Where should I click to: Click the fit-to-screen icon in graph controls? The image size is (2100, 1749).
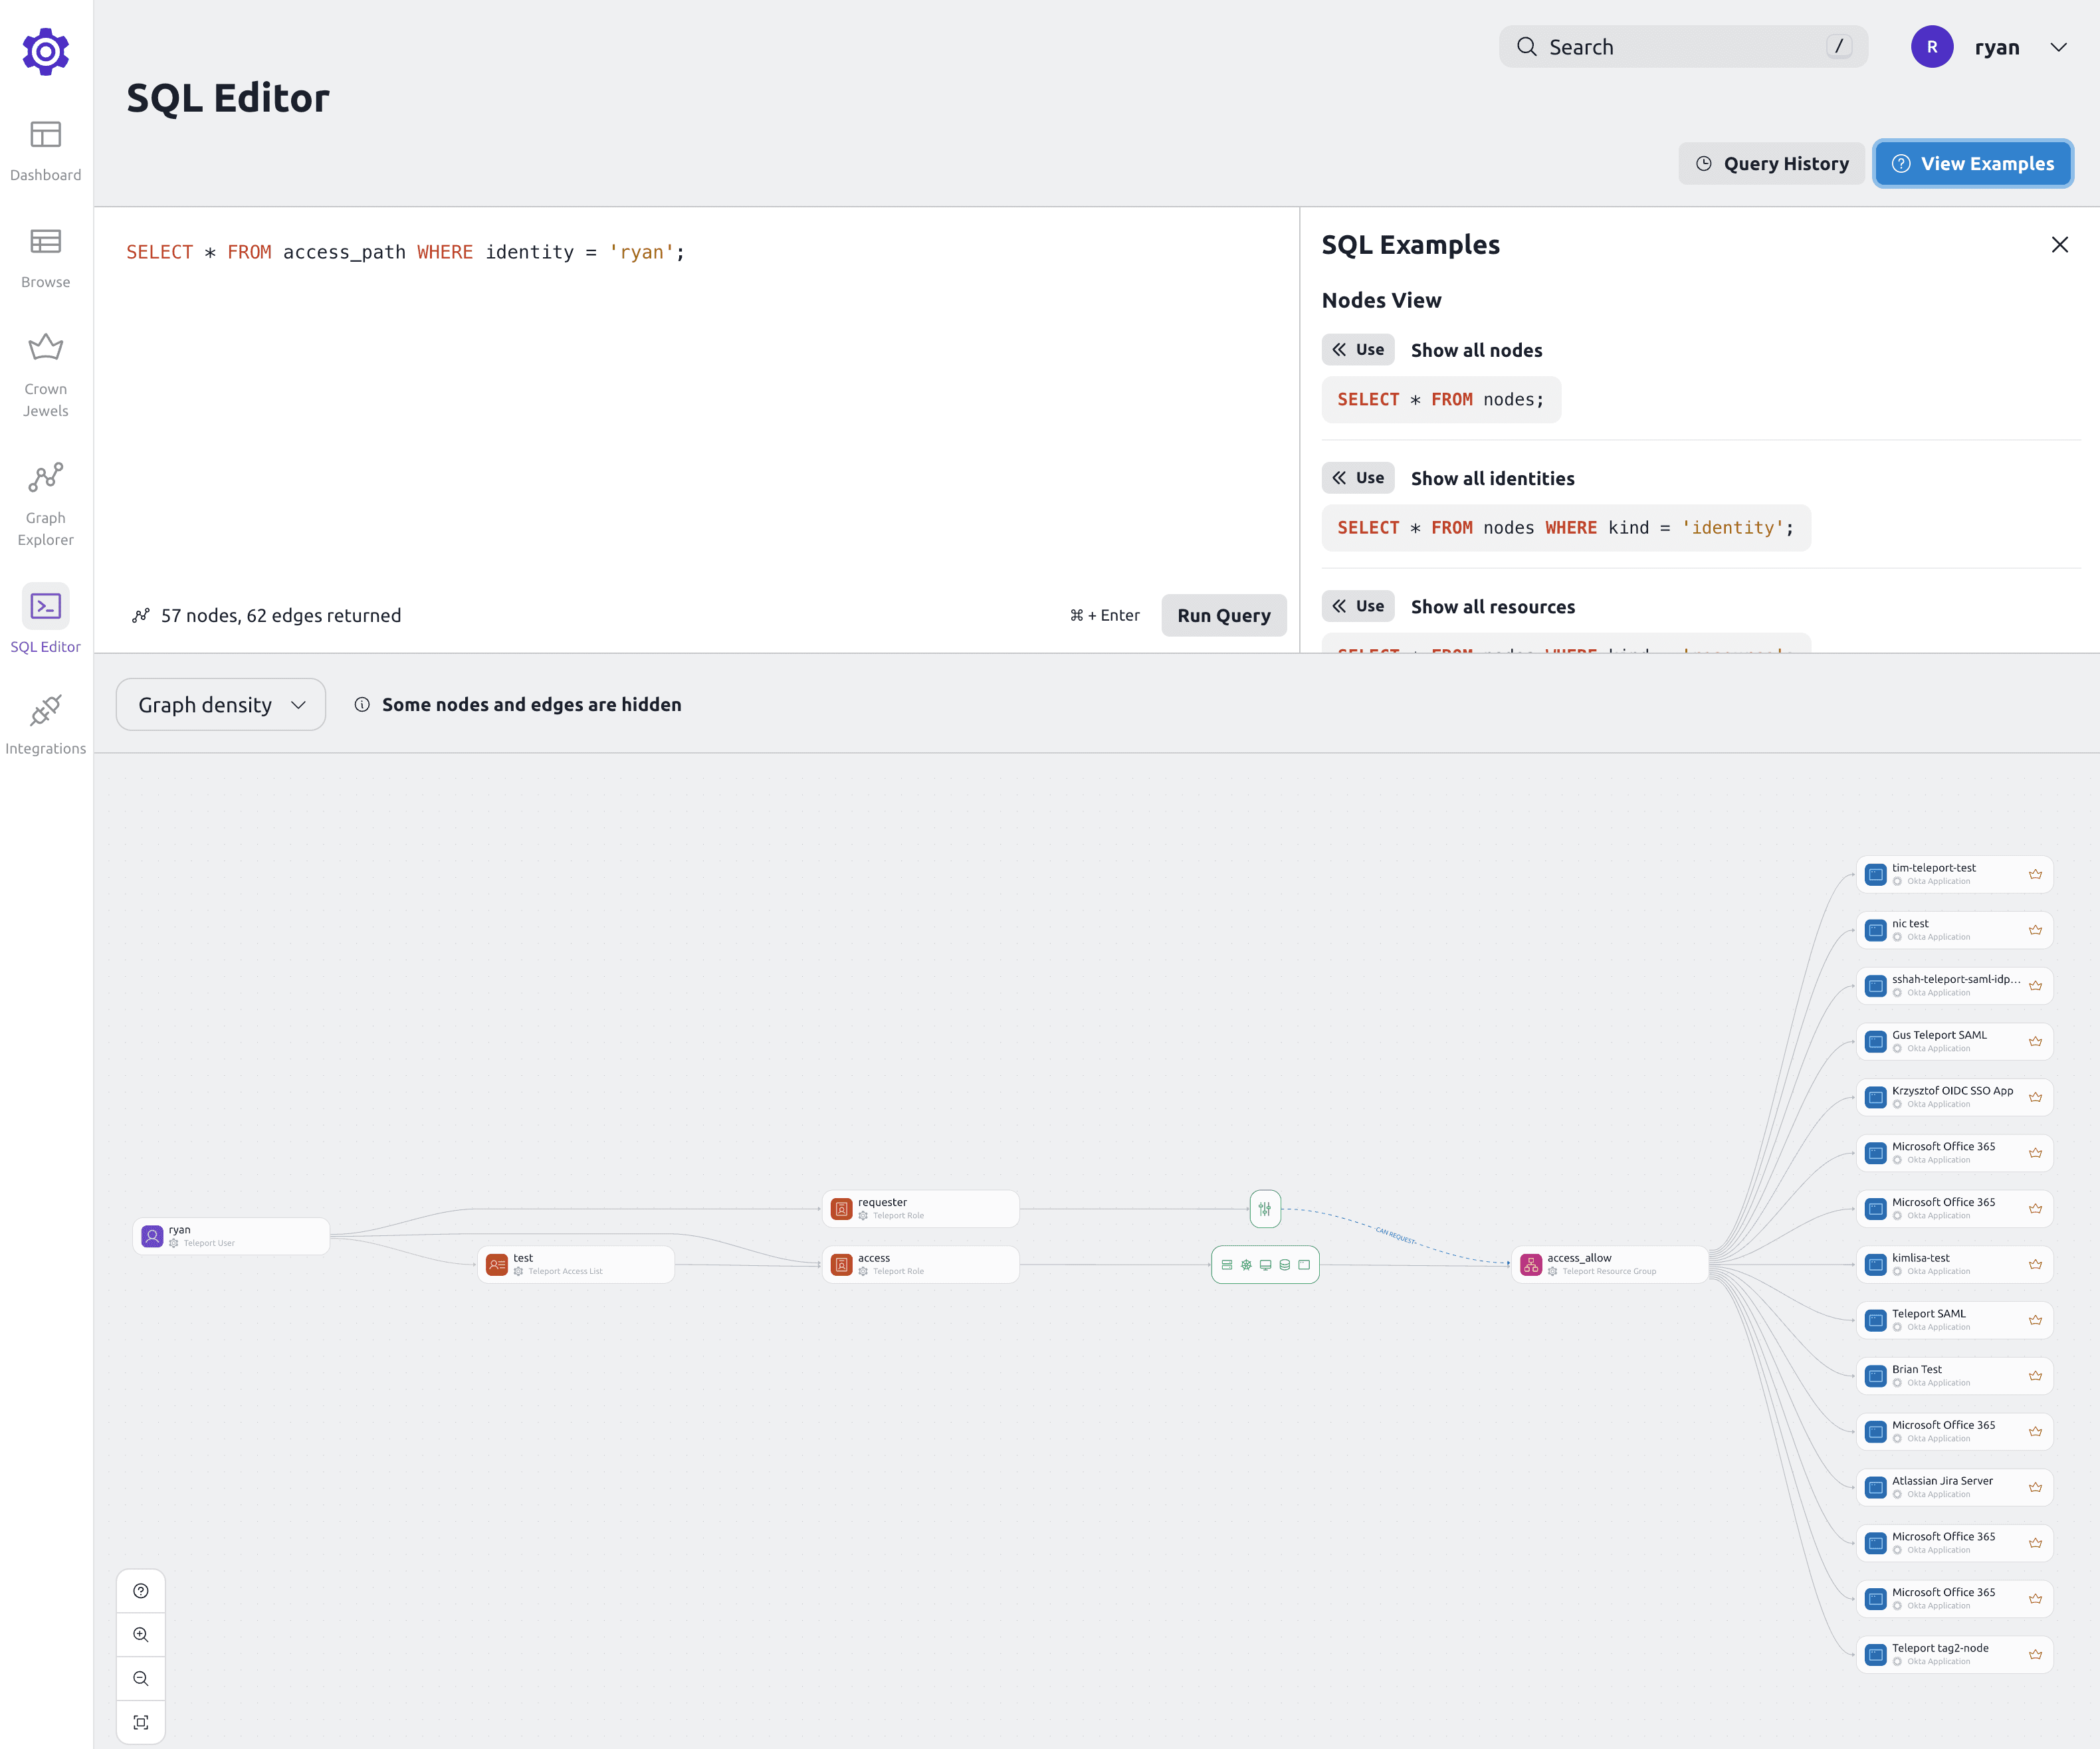(142, 1721)
